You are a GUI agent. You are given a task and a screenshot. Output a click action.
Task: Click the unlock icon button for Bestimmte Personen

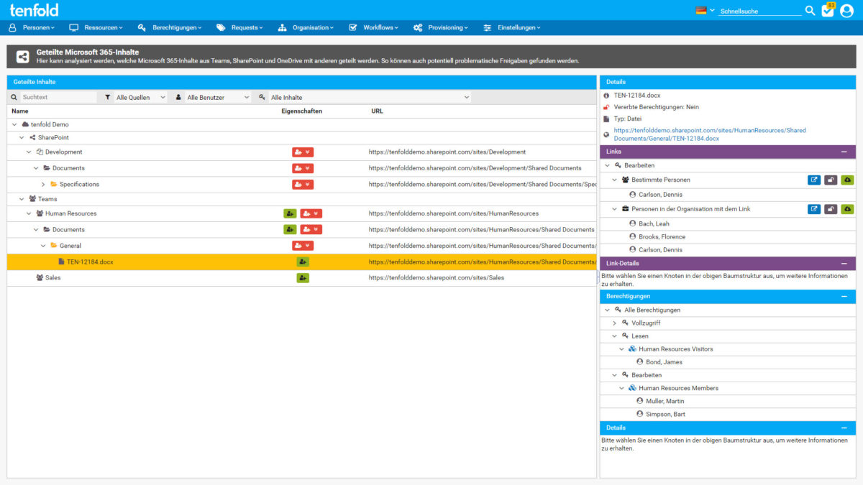(831, 180)
